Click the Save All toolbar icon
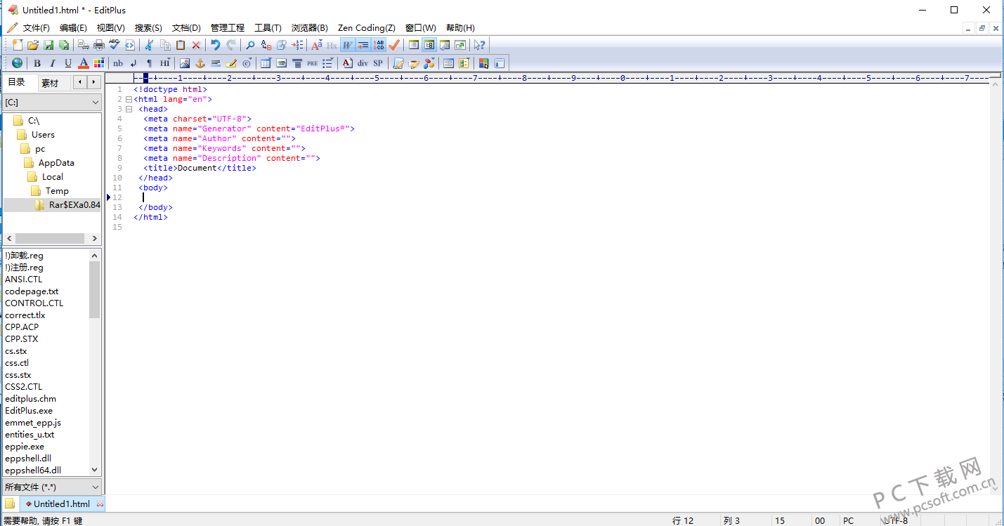The width and height of the screenshot is (1004, 526). click(64, 45)
